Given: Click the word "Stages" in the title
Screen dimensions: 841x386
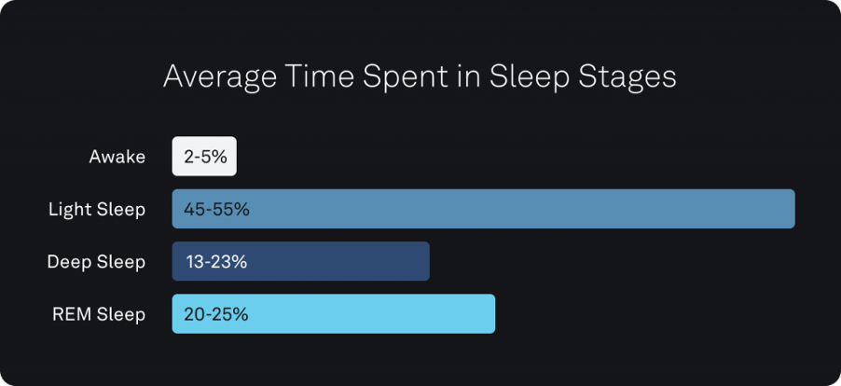Looking at the screenshot, I should [628, 76].
